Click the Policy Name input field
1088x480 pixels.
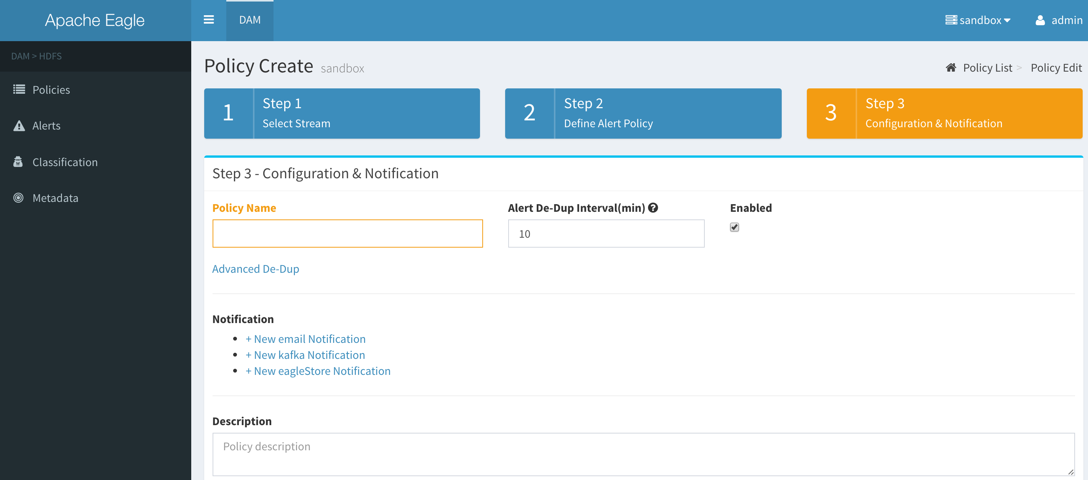(x=347, y=234)
